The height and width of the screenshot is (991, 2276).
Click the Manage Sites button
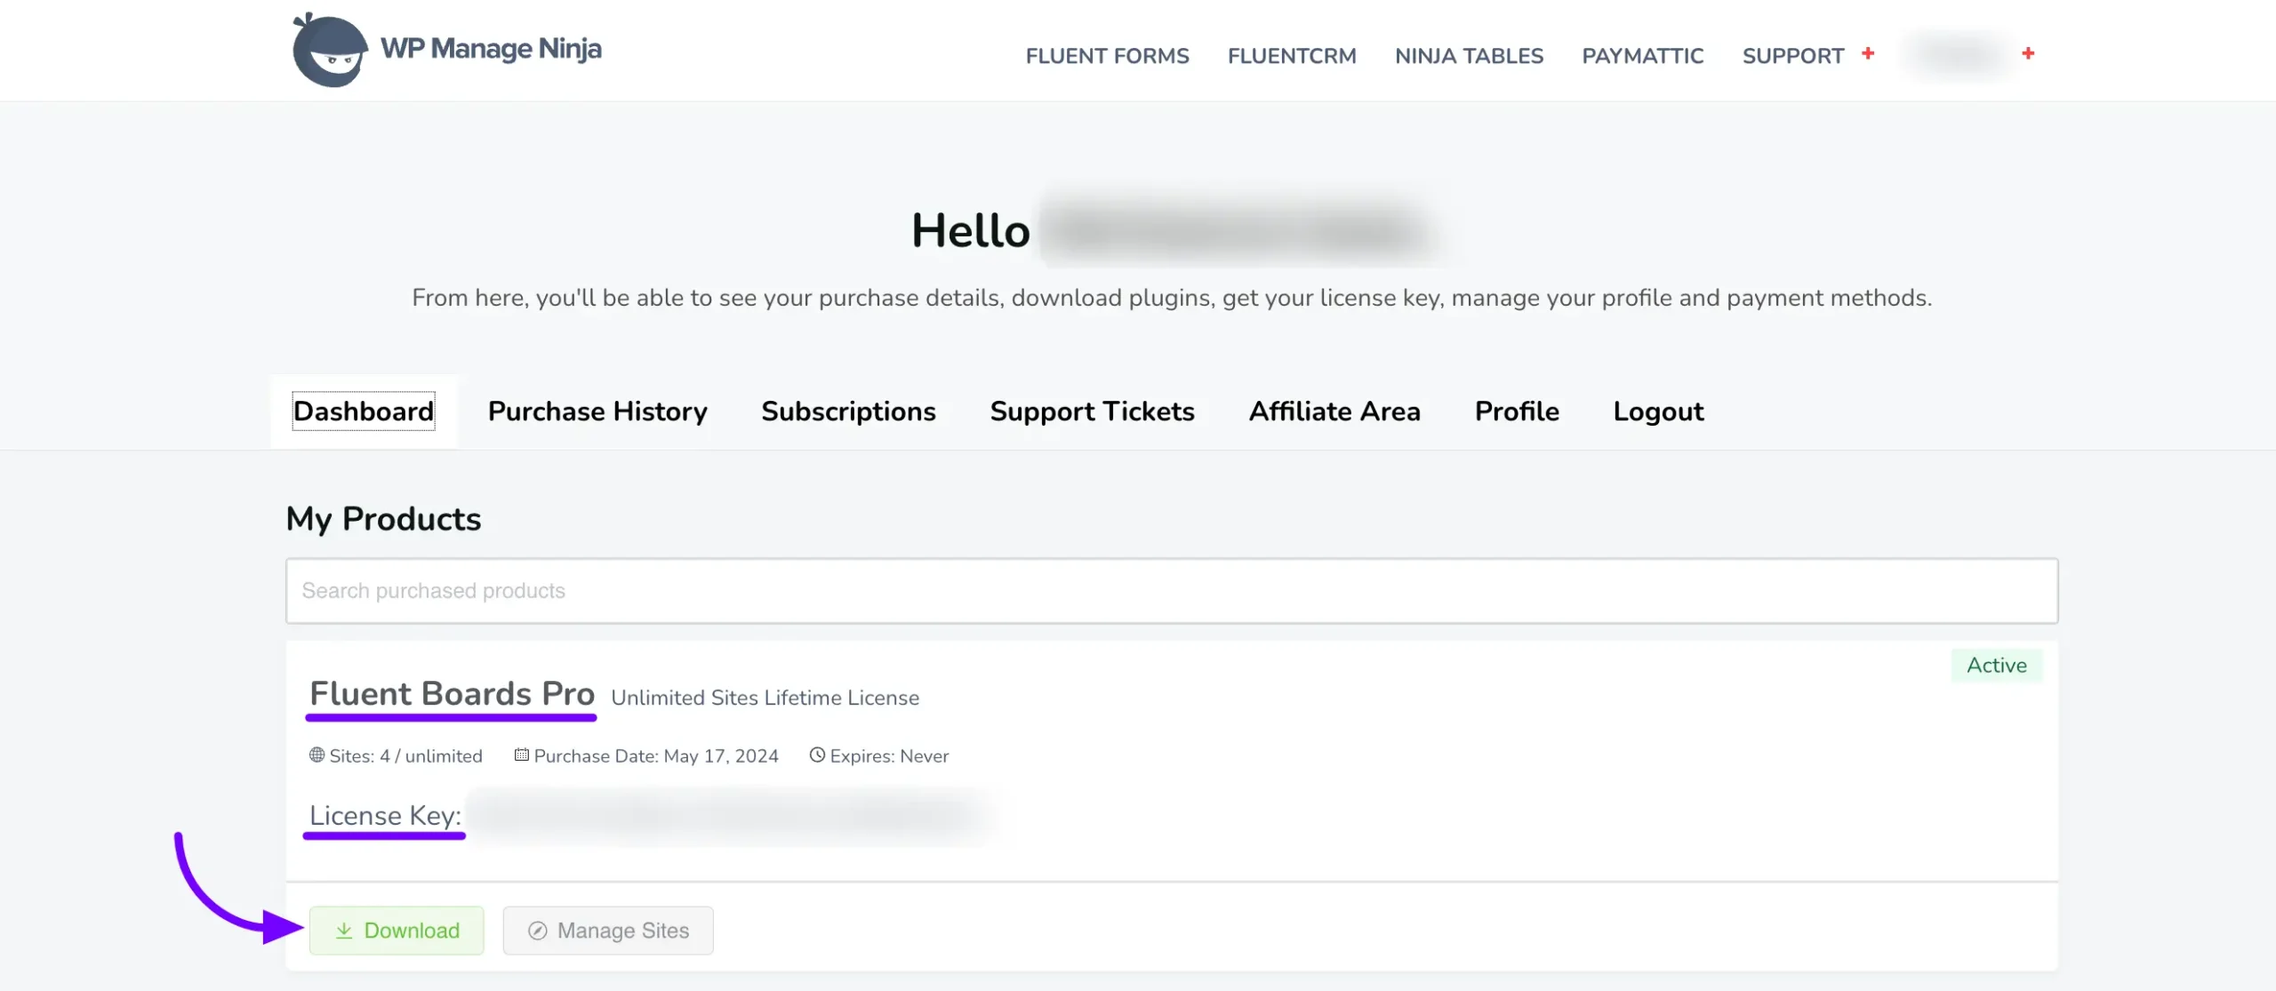pos(606,930)
